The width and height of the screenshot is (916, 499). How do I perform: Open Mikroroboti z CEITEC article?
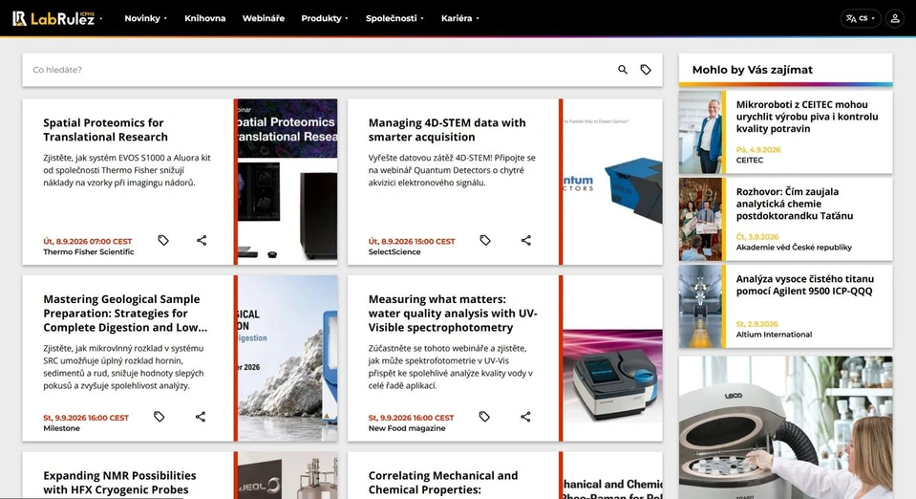[x=807, y=117]
